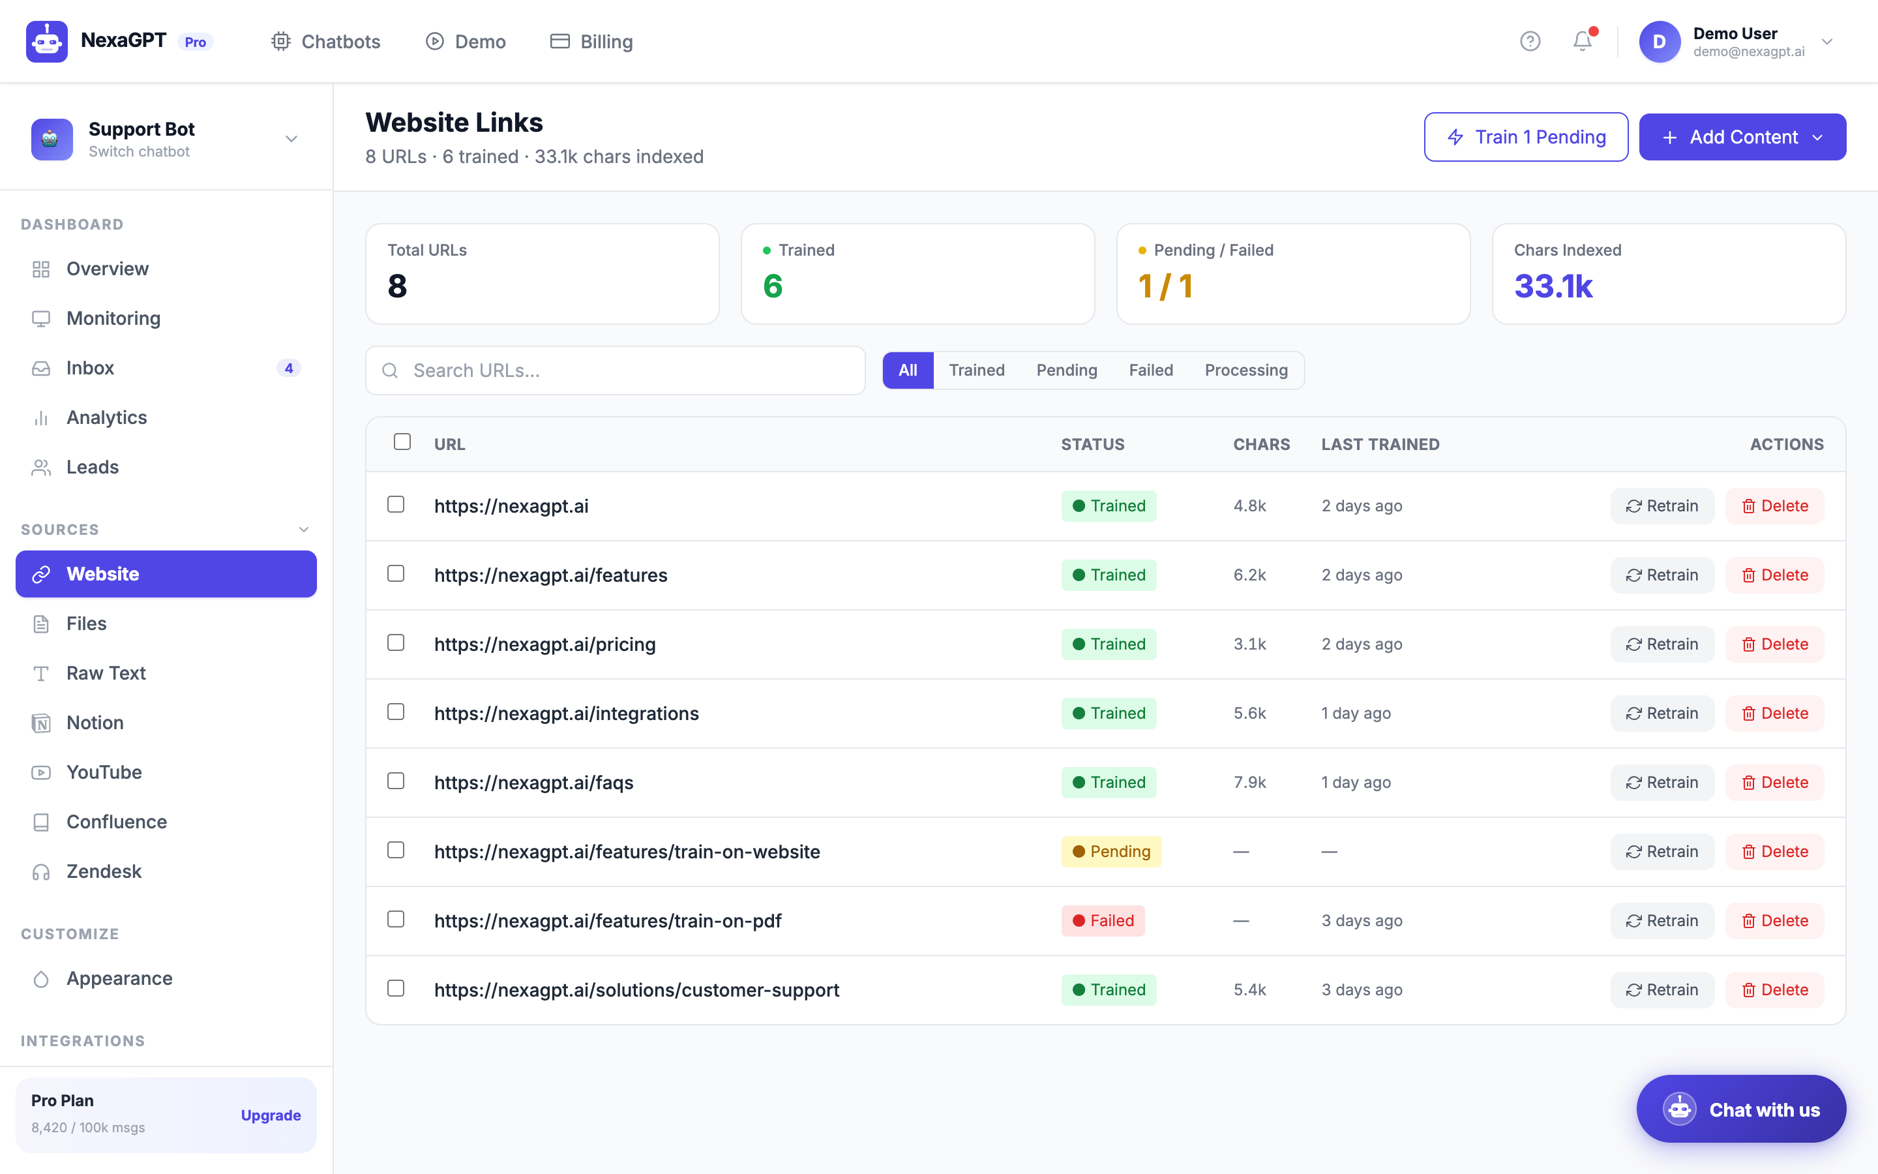Viewport: 1878px width, 1174px height.
Task: Filter by Trained tab
Action: point(976,370)
